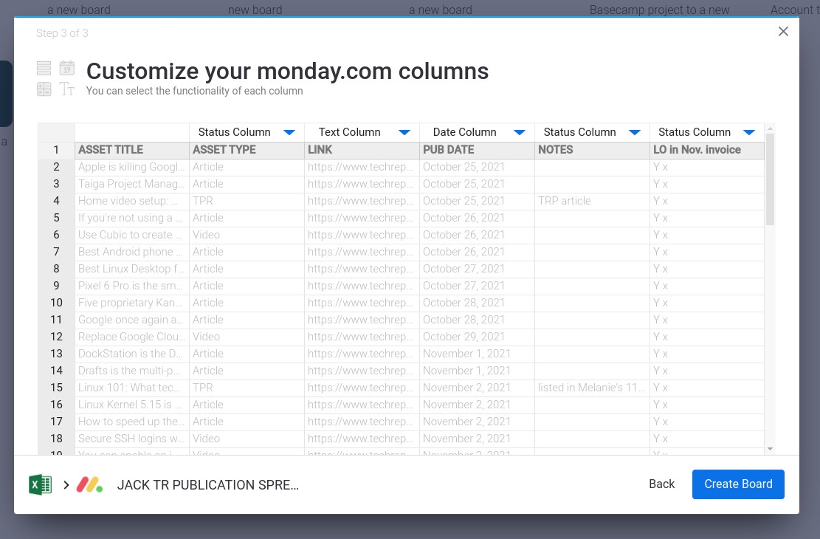Open the 'a new board' link in background
Screen dimensions: 820x539
tap(78, 10)
